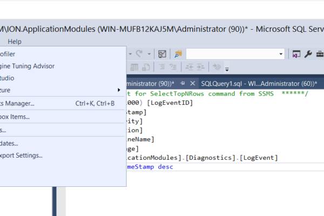Viewport: 324px width, 216px height.
Task: Click the SelectTopNRows comment line
Action: [x=218, y=93]
